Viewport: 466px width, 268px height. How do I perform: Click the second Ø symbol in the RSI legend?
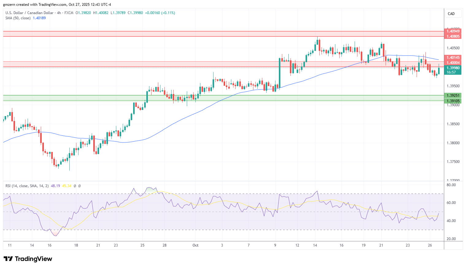pos(79,186)
